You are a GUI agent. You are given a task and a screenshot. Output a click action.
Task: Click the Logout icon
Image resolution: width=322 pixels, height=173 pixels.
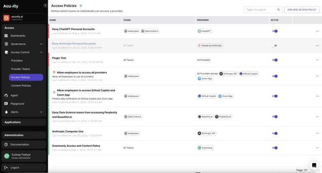point(6,168)
